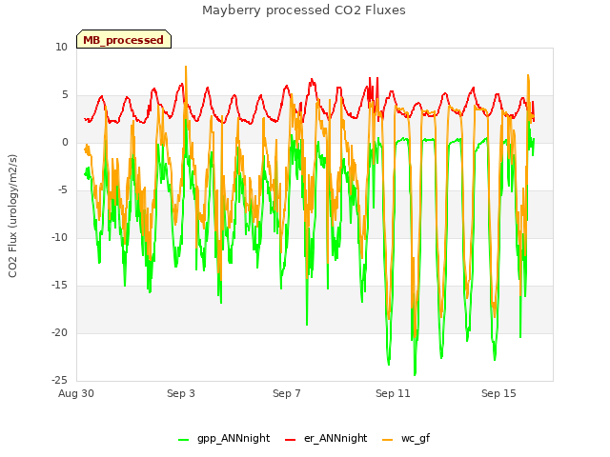Toggle the wc_gf legend entry
The height and width of the screenshot is (457, 610).
(x=406, y=438)
